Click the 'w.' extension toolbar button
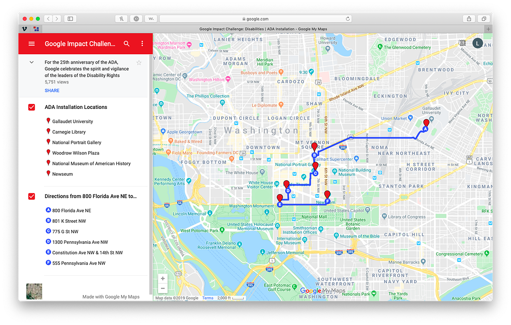 click(151, 19)
